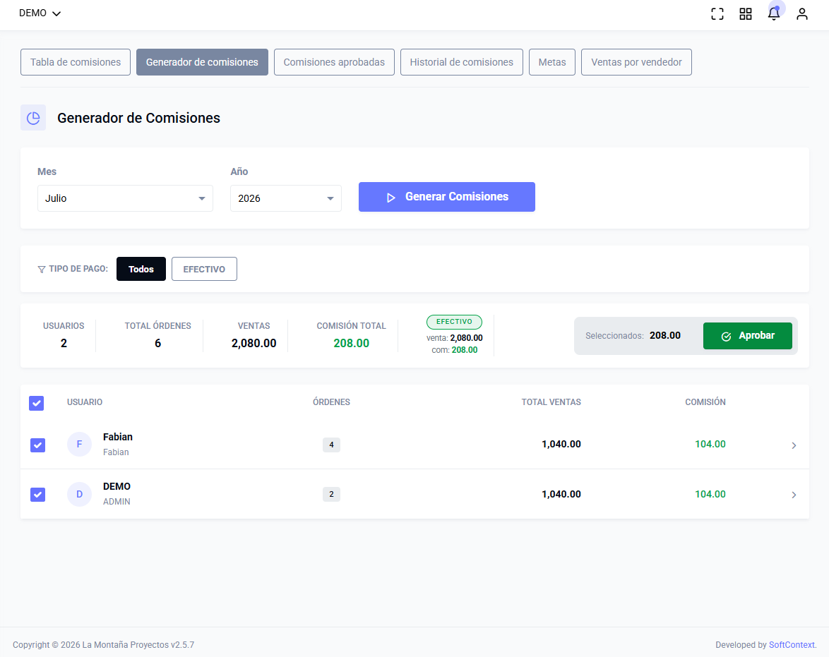Filter payment type by EFECTIVO
Image resolution: width=829 pixels, height=657 pixels.
coord(204,269)
